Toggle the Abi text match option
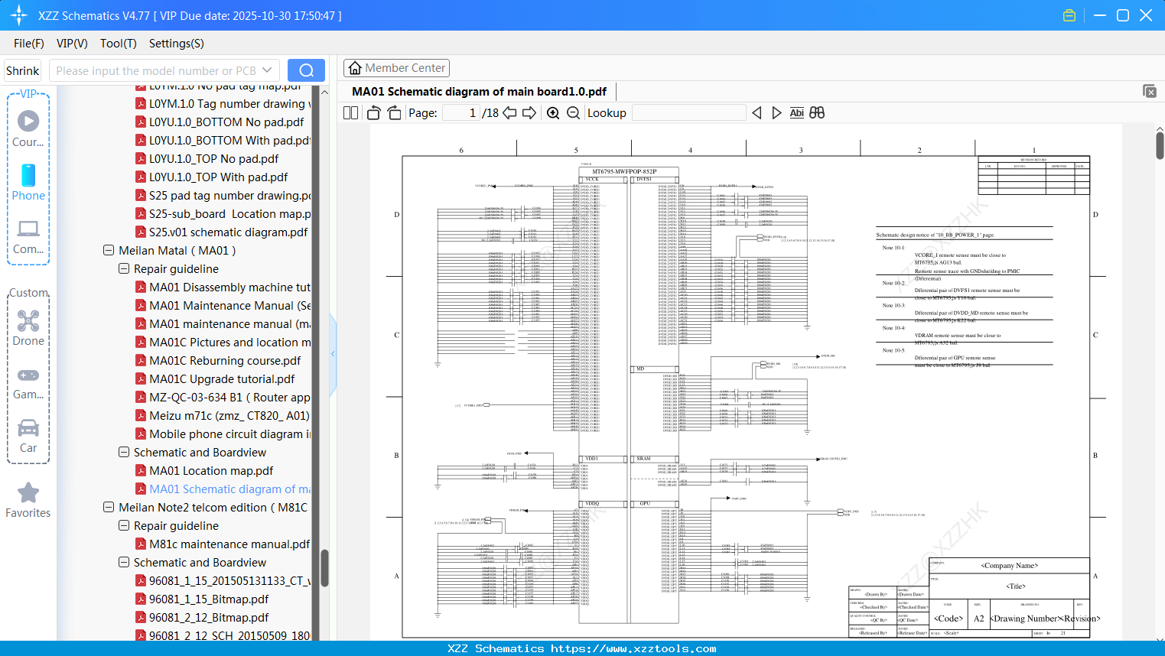This screenshot has width=1165, height=656. click(x=797, y=112)
